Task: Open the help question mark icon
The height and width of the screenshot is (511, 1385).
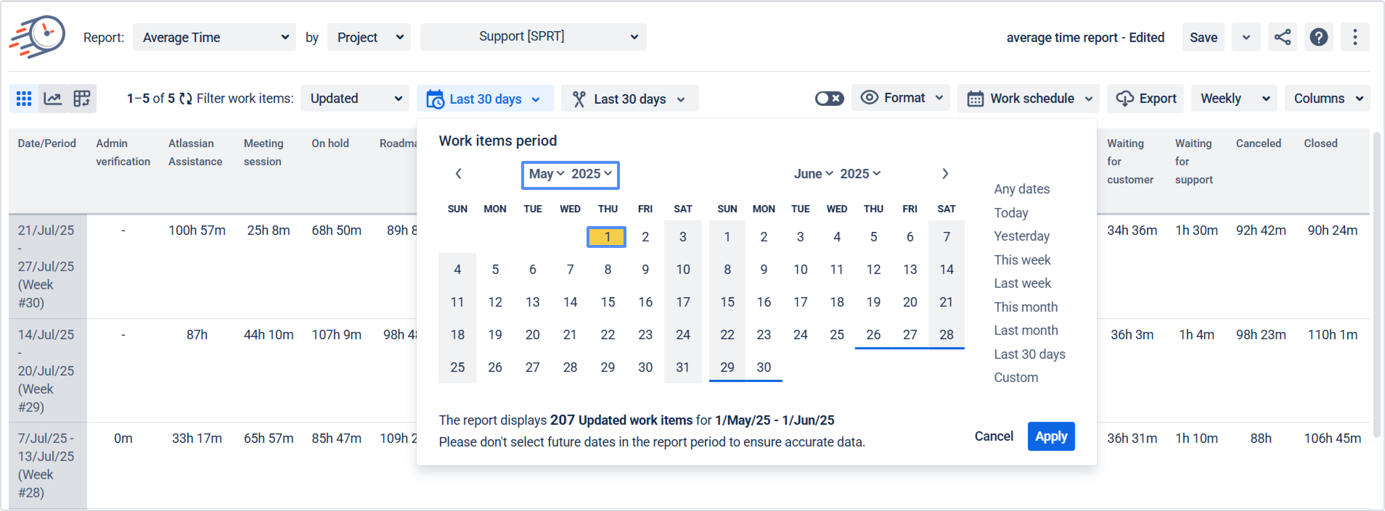Action: coord(1318,38)
